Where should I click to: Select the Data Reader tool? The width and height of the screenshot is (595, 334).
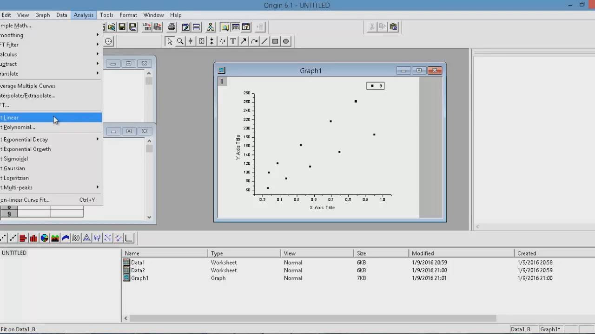tap(201, 41)
